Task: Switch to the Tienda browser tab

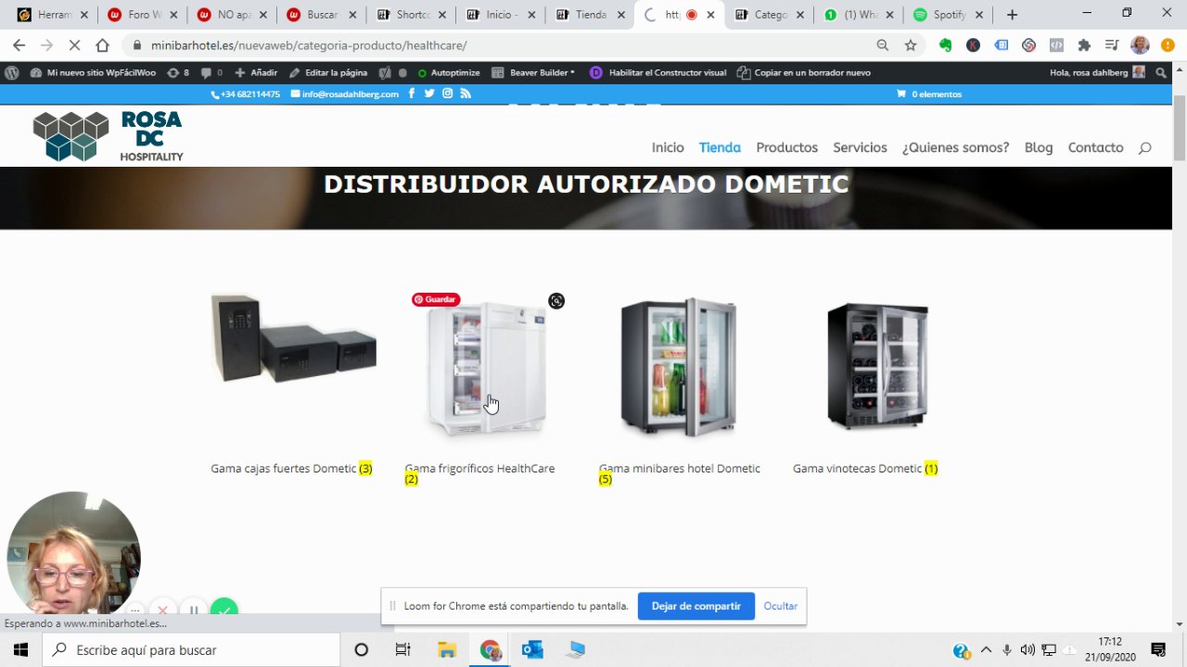Action: [x=591, y=15]
